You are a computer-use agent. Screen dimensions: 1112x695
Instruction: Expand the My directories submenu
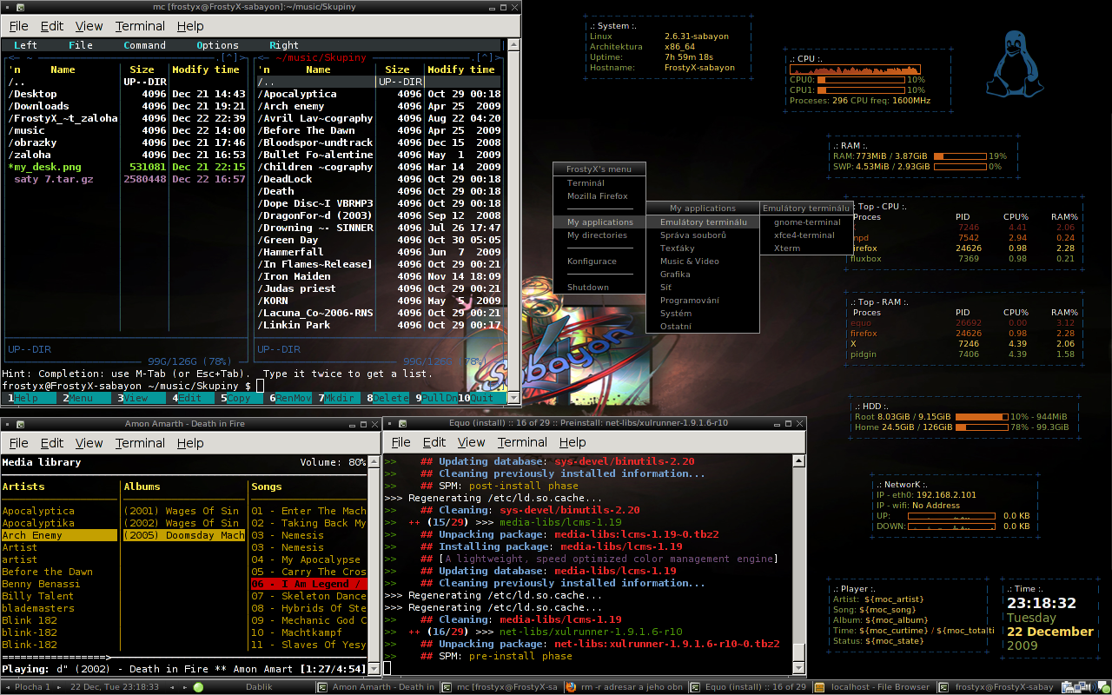click(x=597, y=235)
